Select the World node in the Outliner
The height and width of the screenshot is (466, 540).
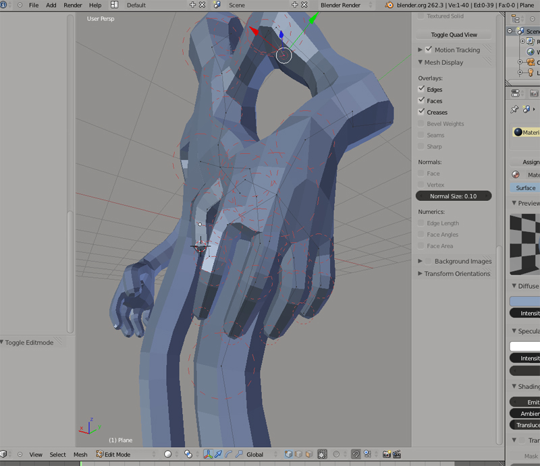click(531, 51)
